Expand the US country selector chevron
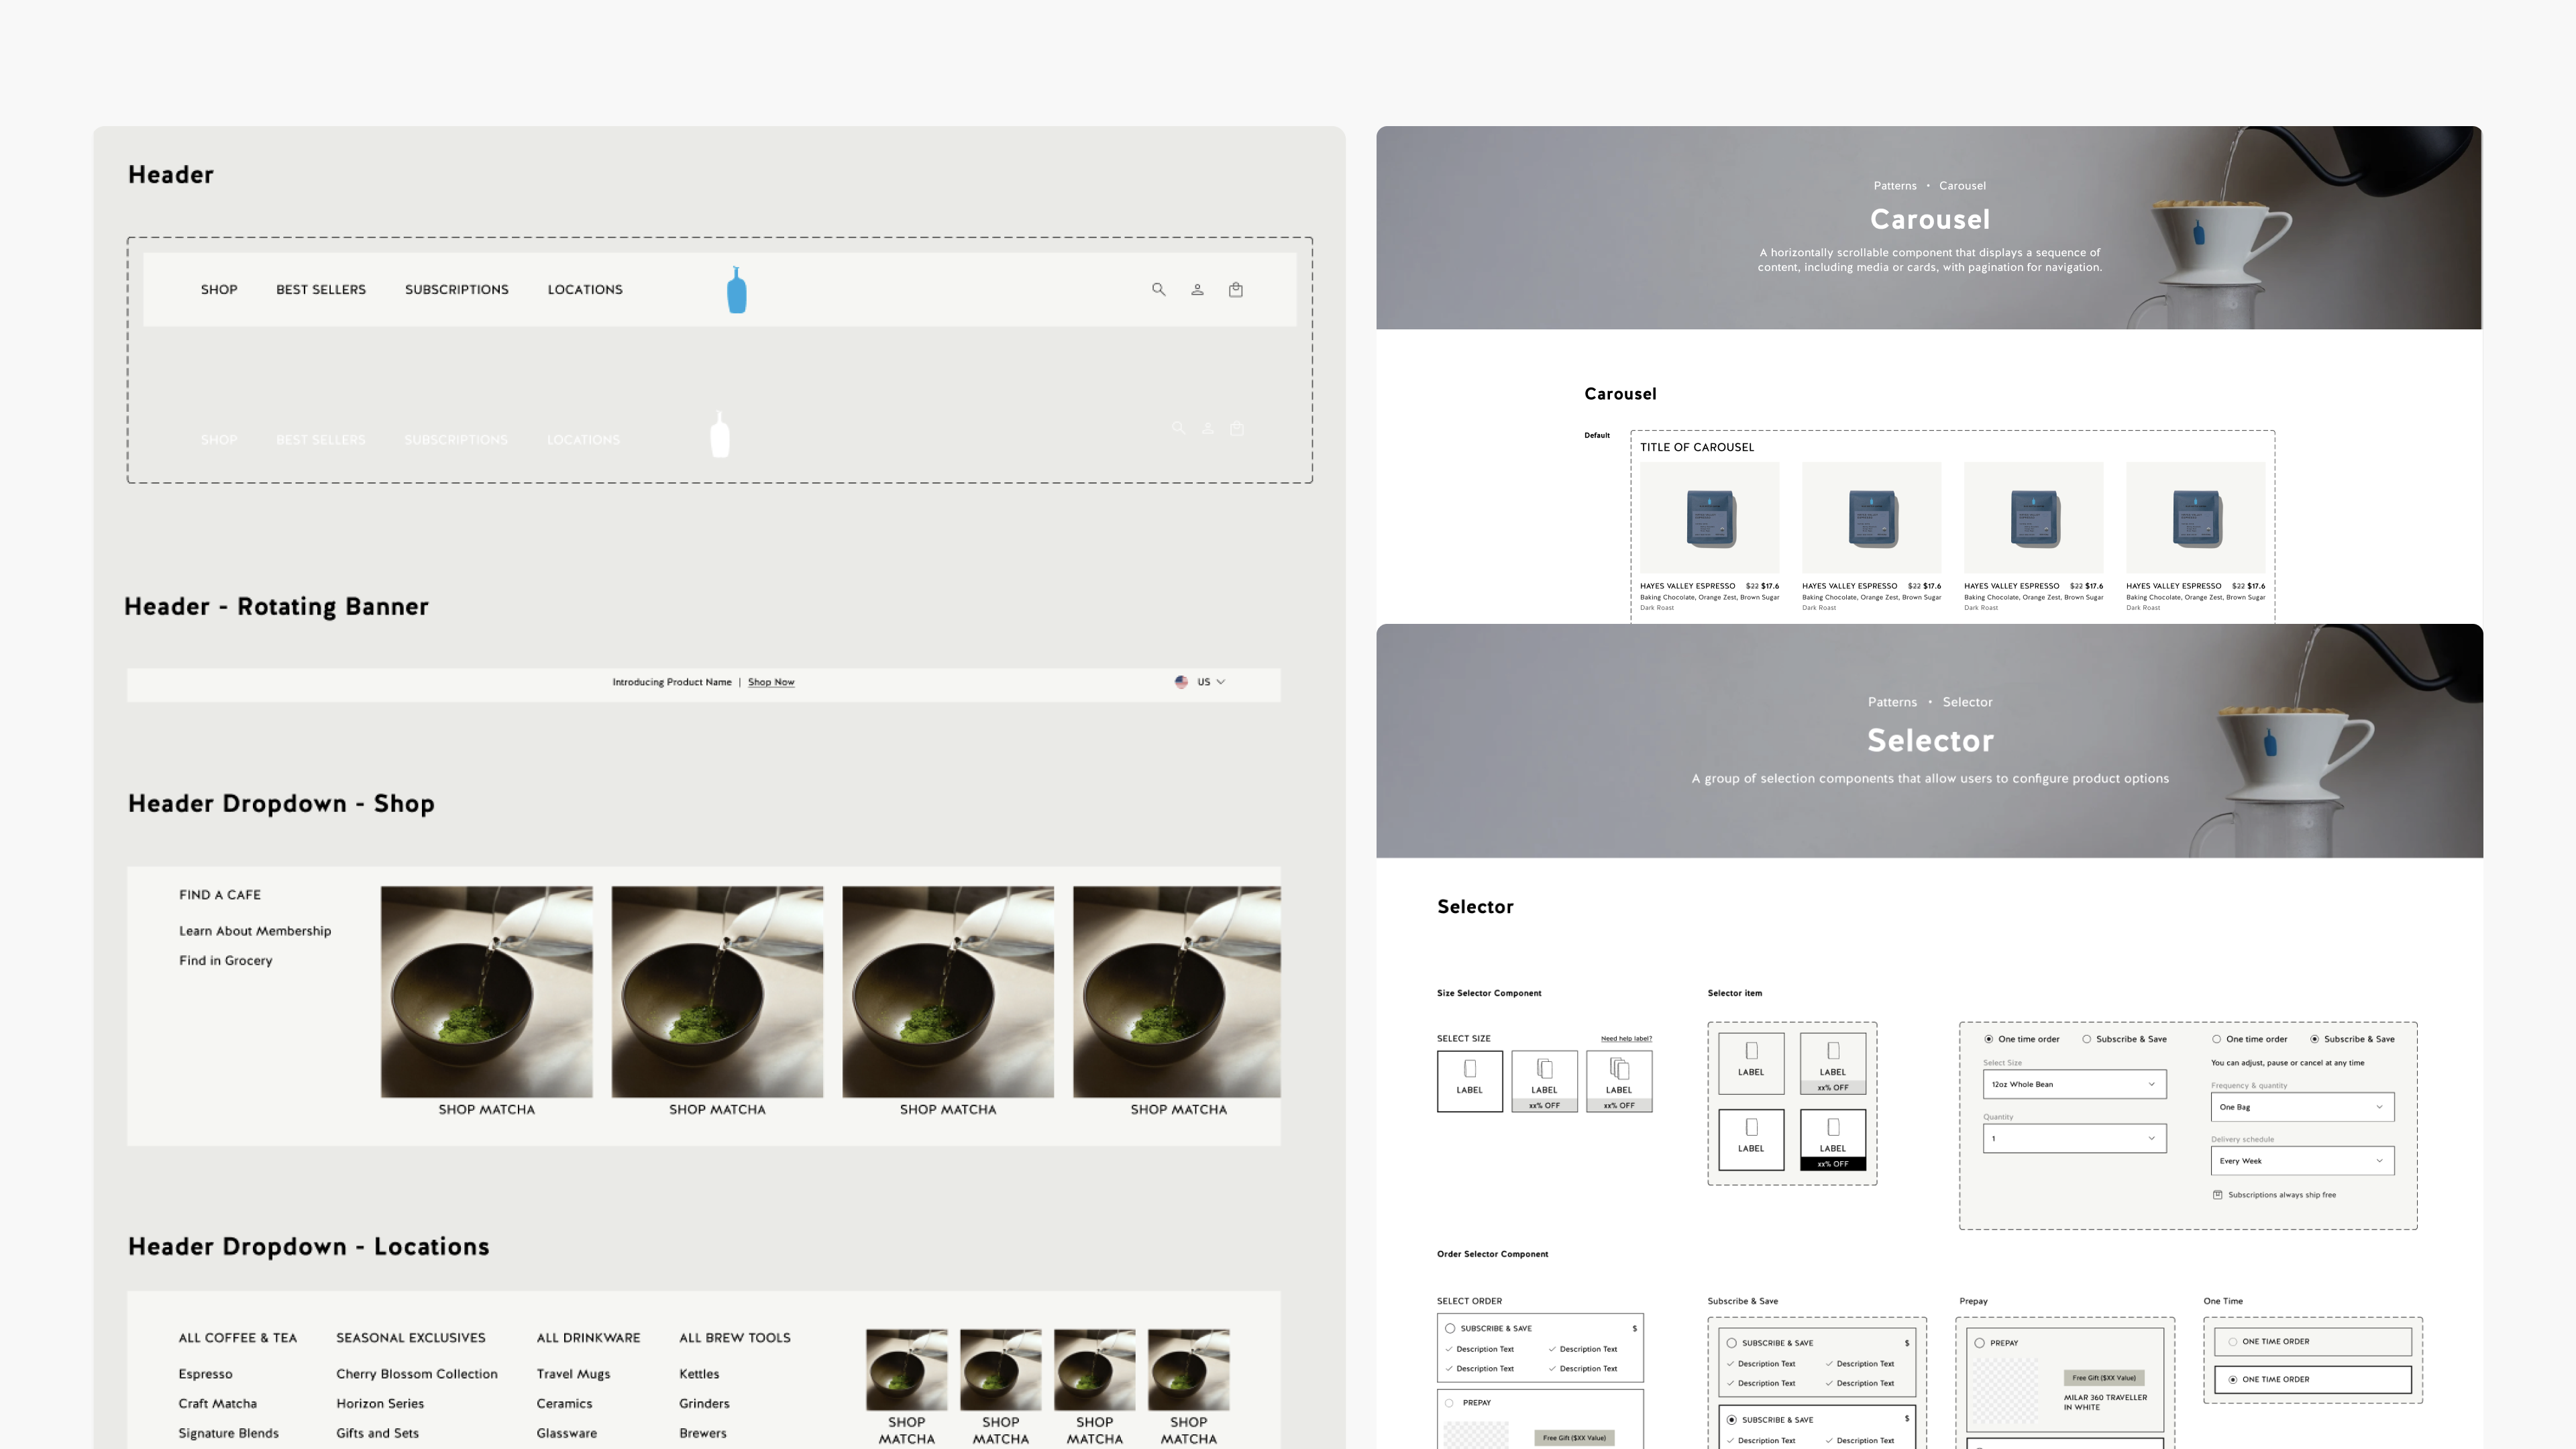 click(x=1220, y=682)
